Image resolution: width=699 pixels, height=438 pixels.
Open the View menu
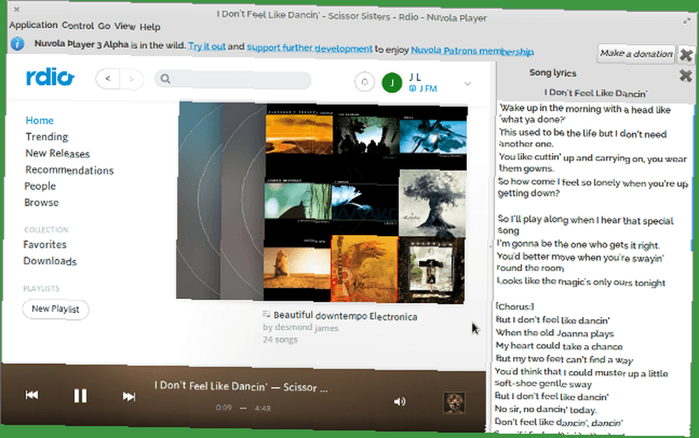pyautogui.click(x=125, y=27)
